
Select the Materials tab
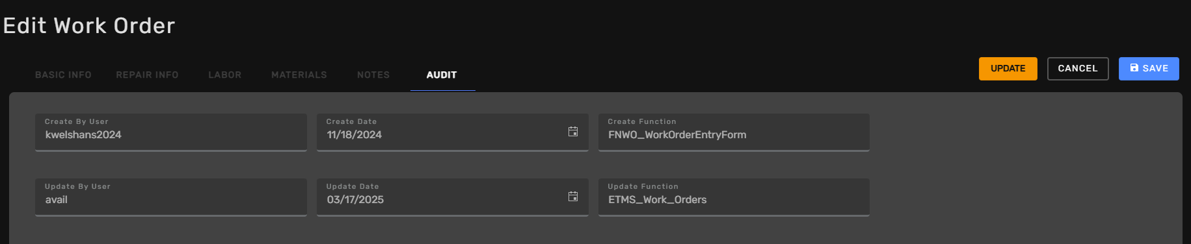coord(299,75)
